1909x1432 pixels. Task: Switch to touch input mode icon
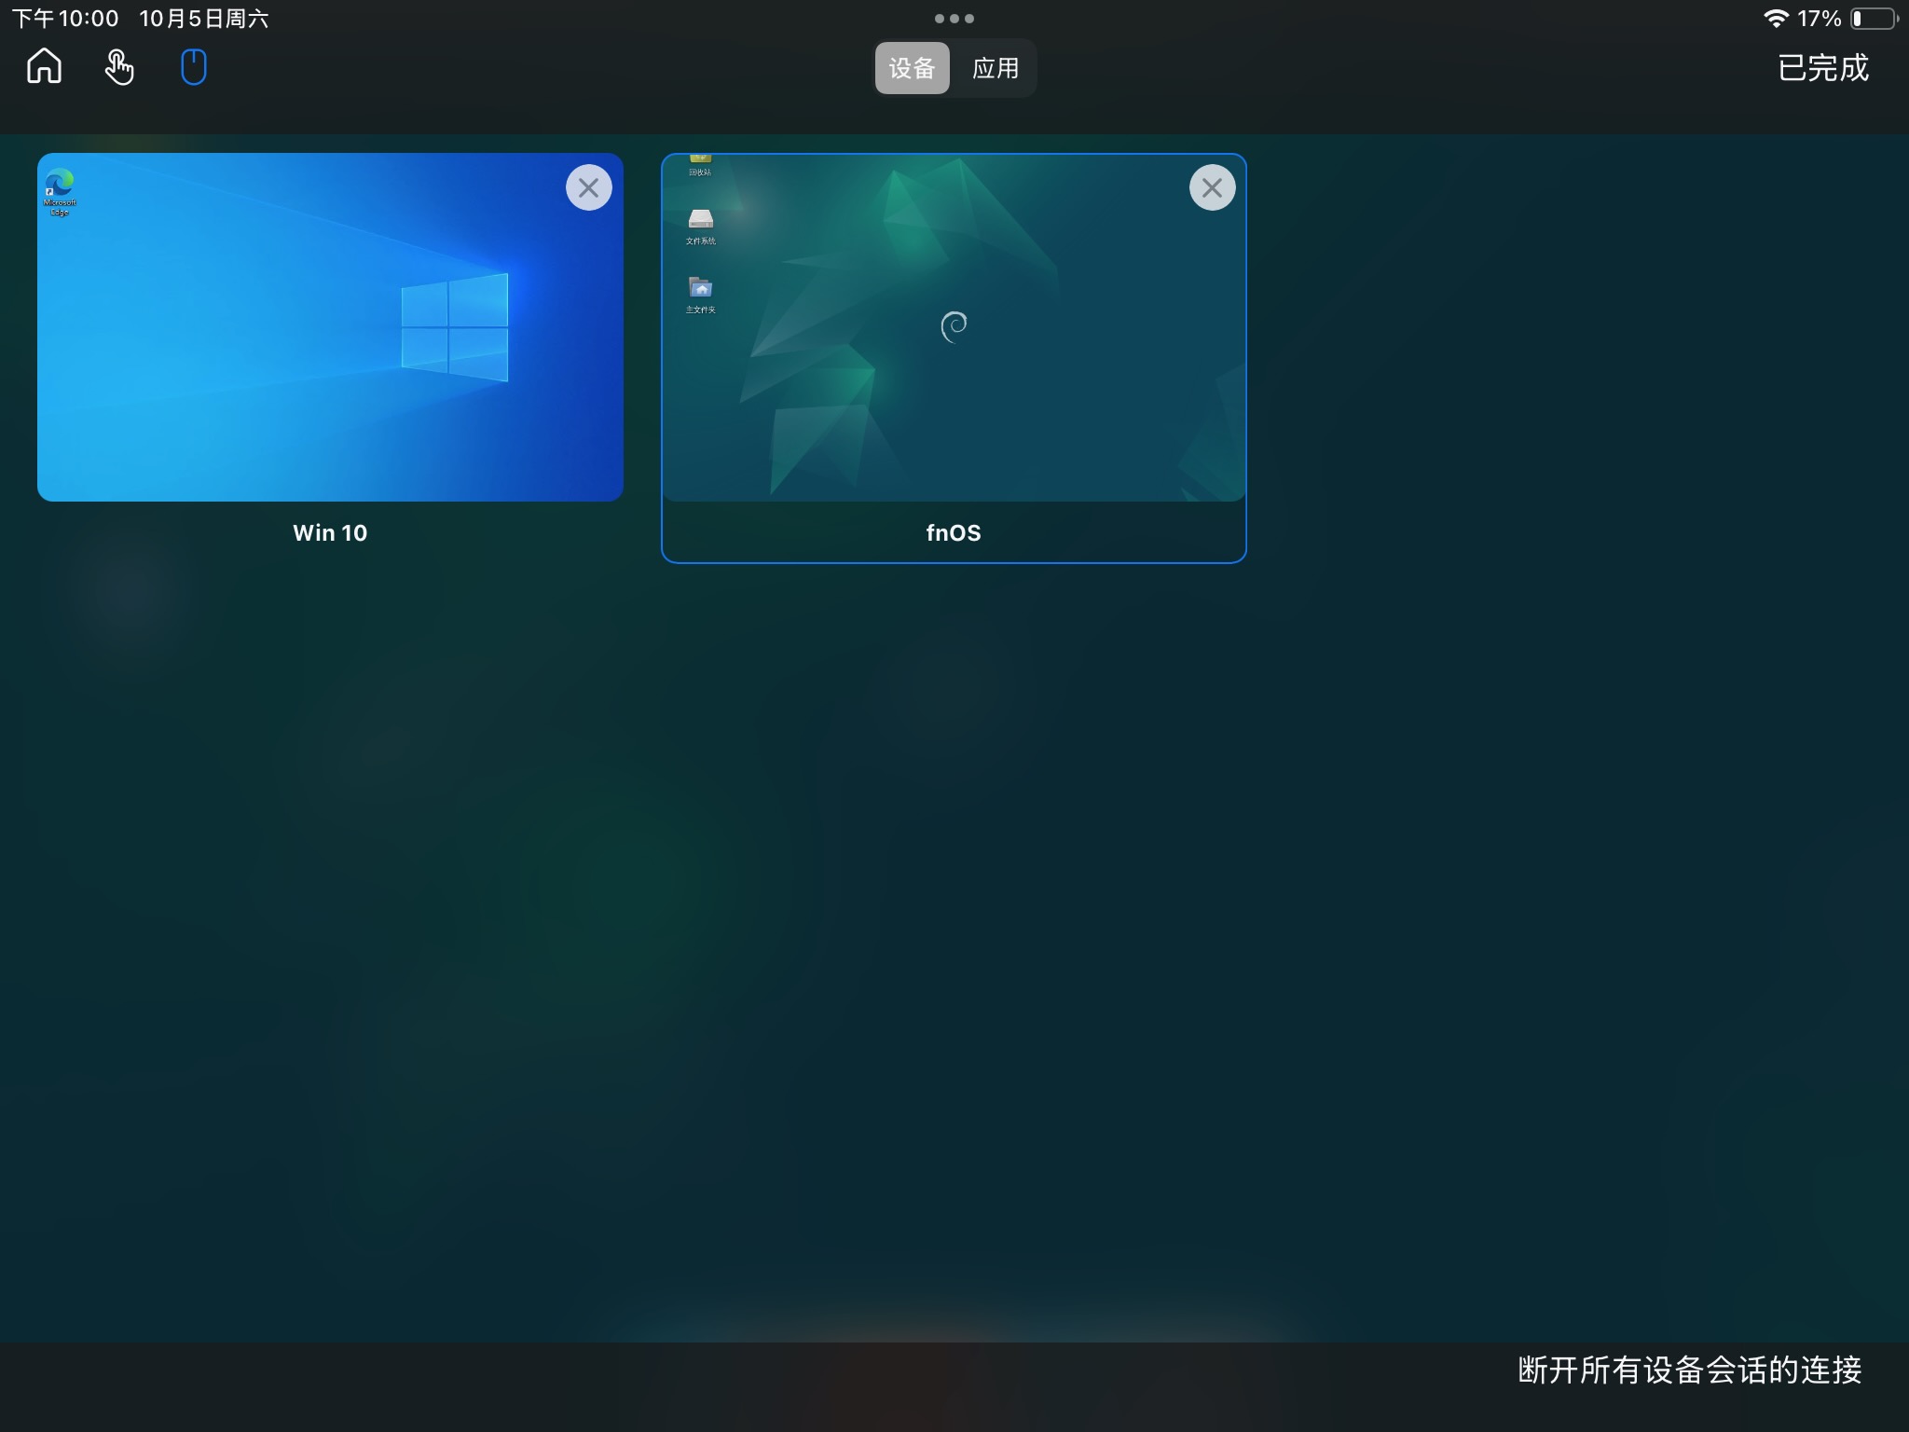click(x=119, y=67)
